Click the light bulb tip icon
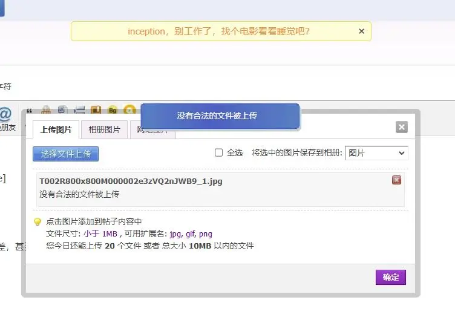 [38, 222]
